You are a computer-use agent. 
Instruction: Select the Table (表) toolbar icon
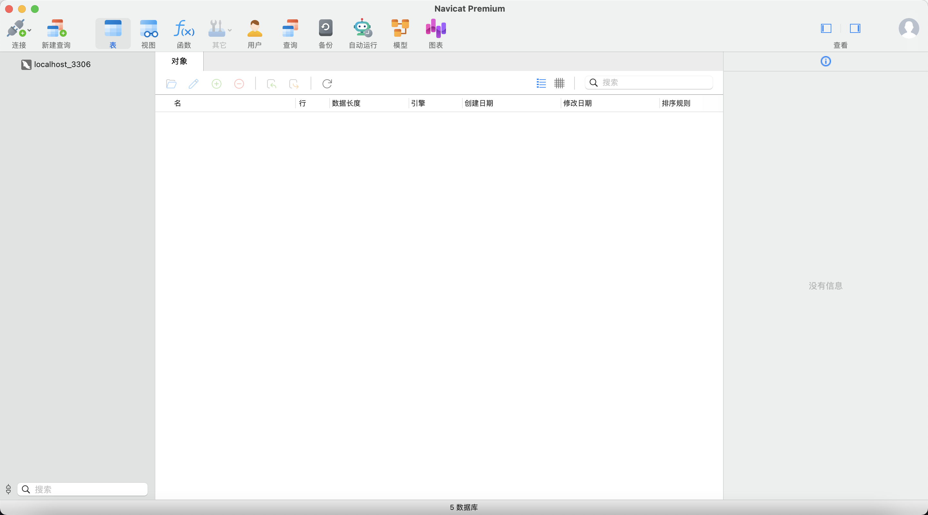pos(113,28)
